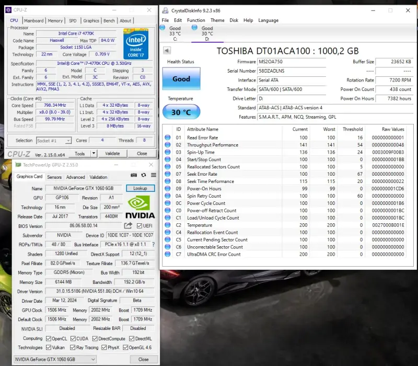Toggle the Ray Tracing checkbox

pyautogui.click(x=73, y=347)
